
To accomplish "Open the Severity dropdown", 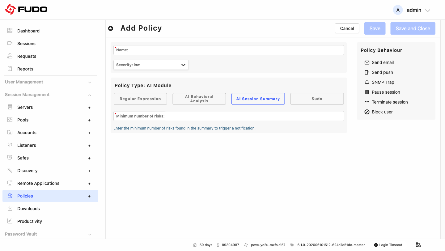I will pyautogui.click(x=151, y=65).
